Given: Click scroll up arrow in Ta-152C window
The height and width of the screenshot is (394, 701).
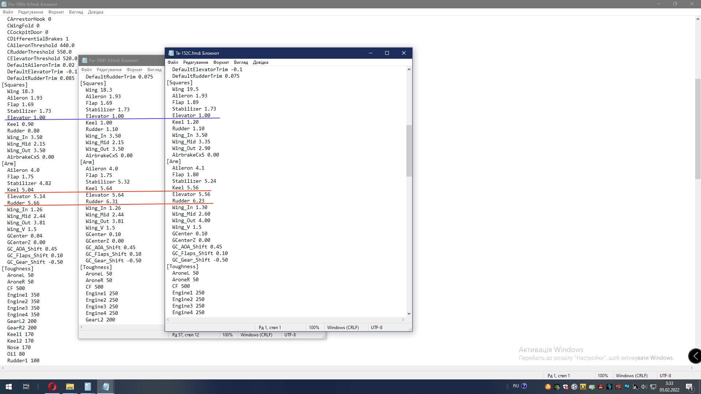Looking at the screenshot, I should click(x=409, y=69).
